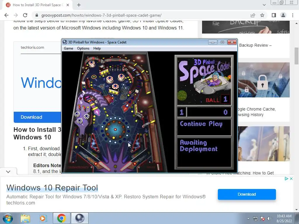
Task: Click the techloris.com link in bottom ad
Action: 21,203
